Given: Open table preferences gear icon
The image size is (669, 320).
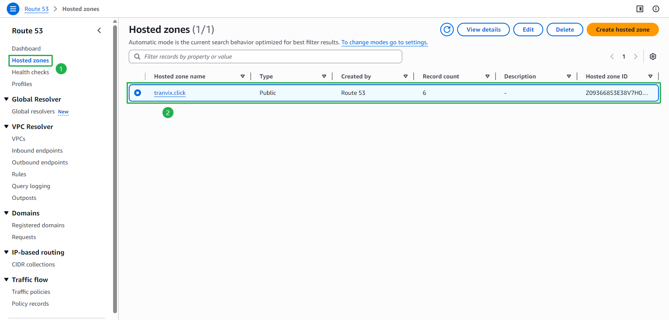Looking at the screenshot, I should point(653,56).
